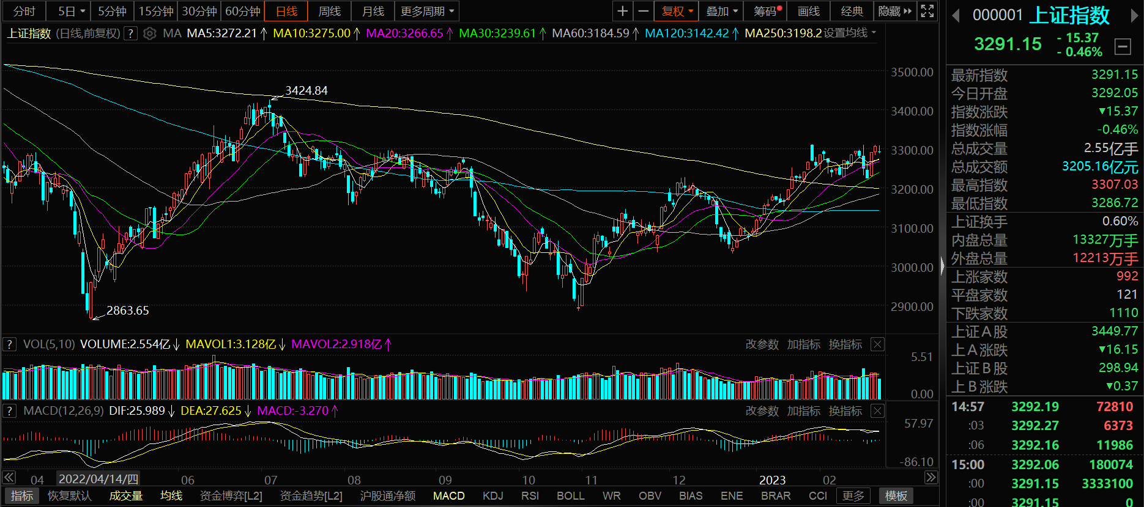Expand the 更多周期 dropdown

(428, 11)
